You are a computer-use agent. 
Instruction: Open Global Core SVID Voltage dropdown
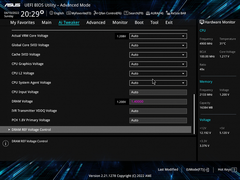pyautogui.click(x=158, y=46)
